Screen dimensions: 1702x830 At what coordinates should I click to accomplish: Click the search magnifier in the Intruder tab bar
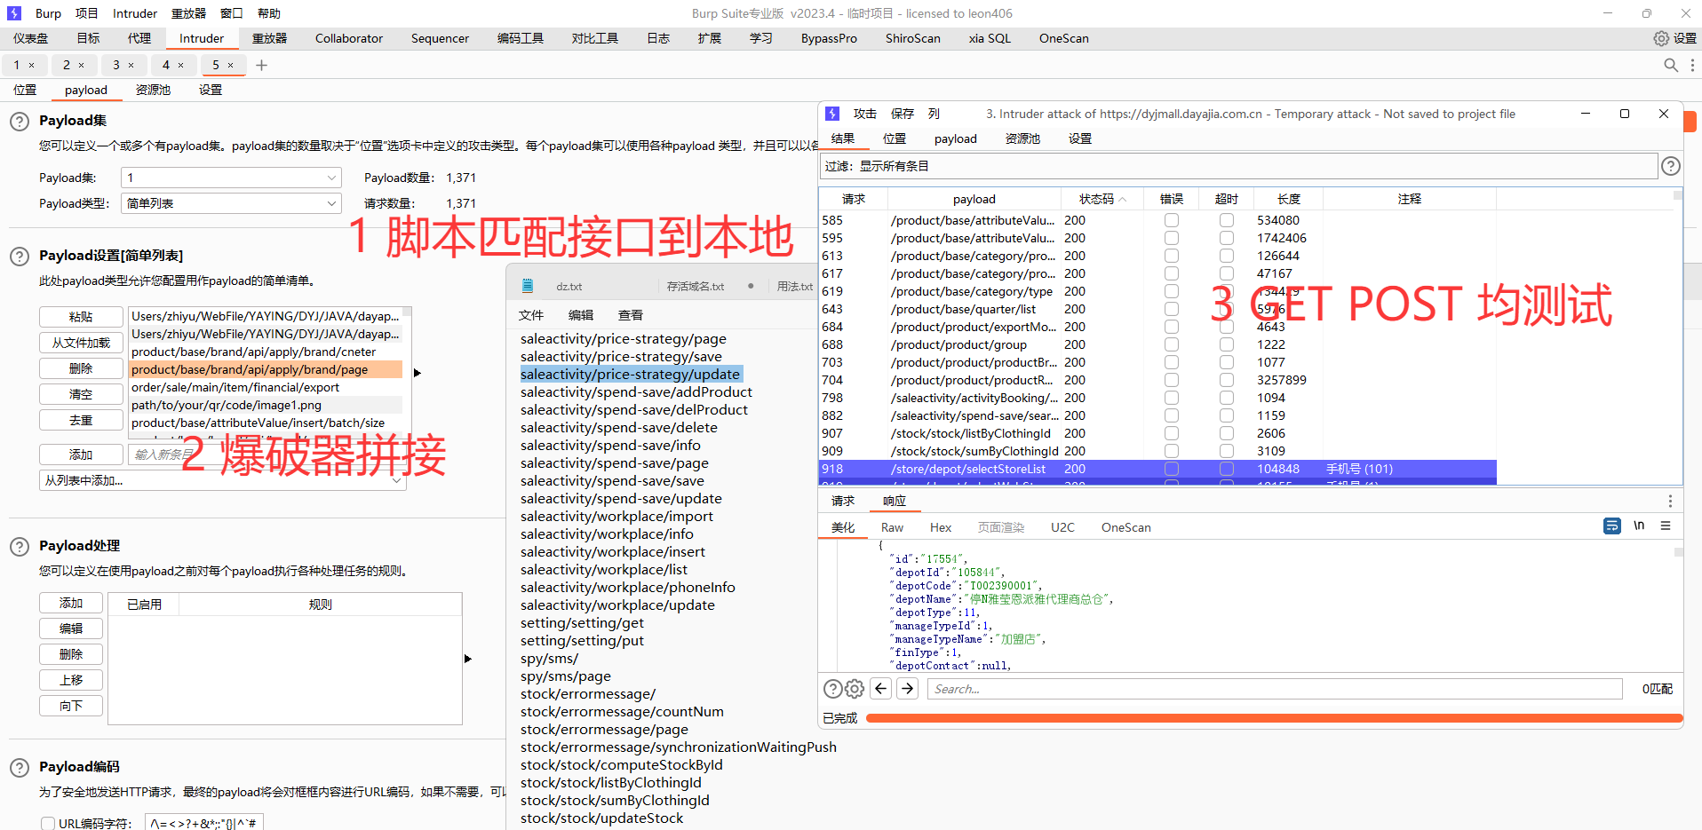click(x=1671, y=65)
